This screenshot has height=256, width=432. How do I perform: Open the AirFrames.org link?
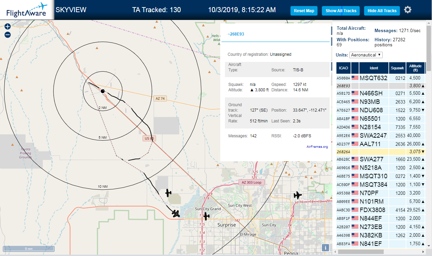tap(317, 147)
